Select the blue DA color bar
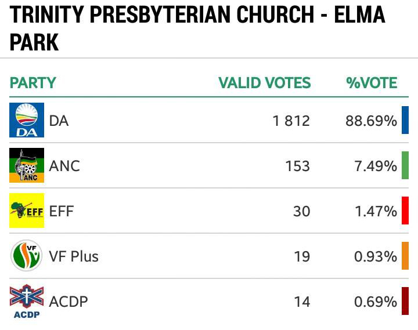The width and height of the screenshot is (418, 330). coord(405,120)
